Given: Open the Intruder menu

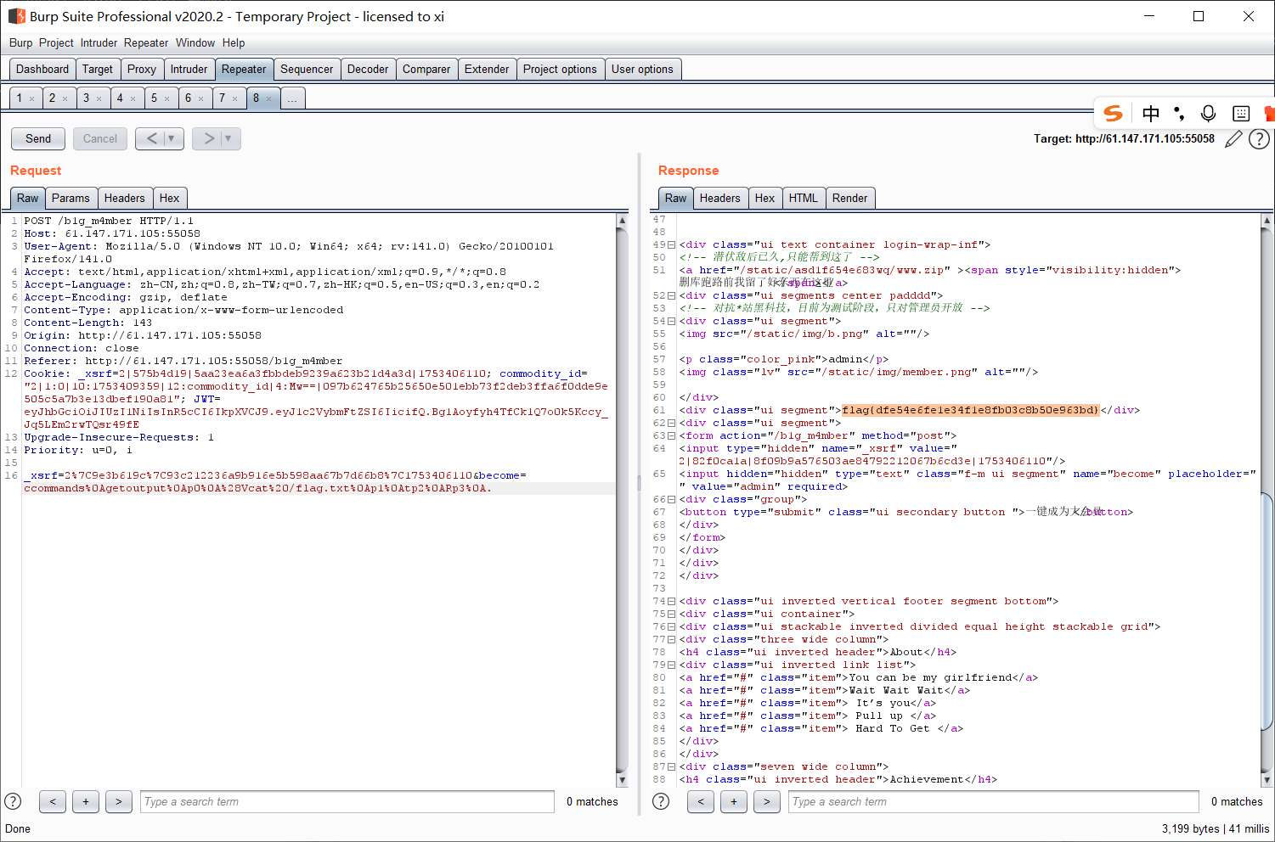Looking at the screenshot, I should coord(99,42).
